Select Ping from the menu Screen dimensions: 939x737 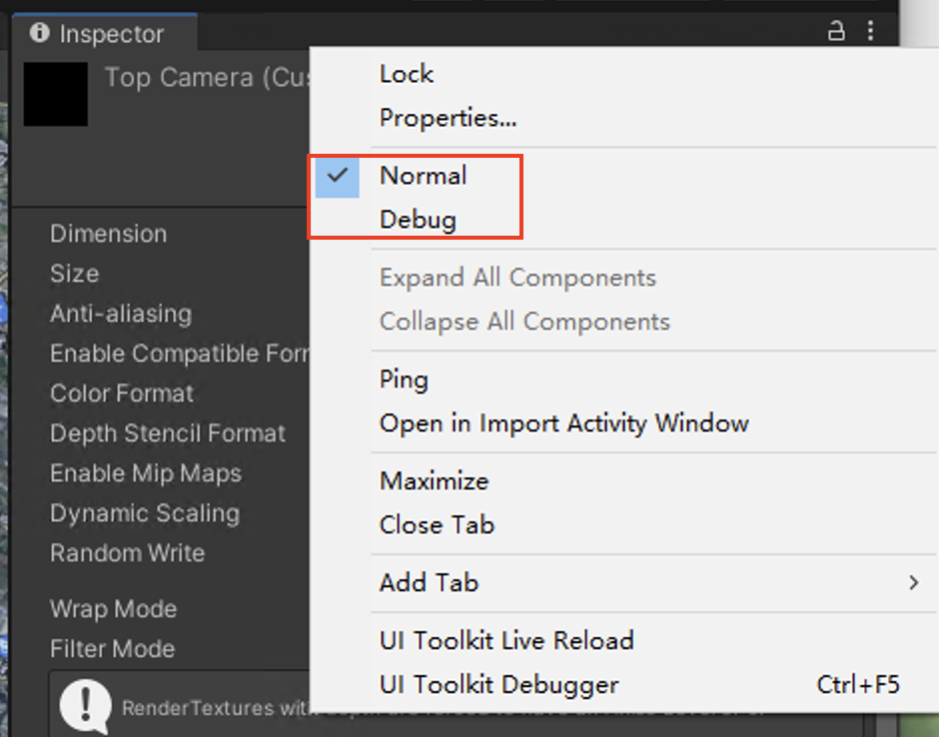point(404,379)
